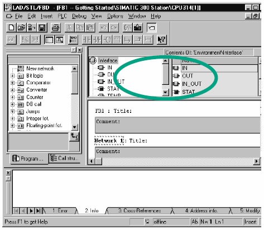Expand the Bit logic folder

coord(12,76)
